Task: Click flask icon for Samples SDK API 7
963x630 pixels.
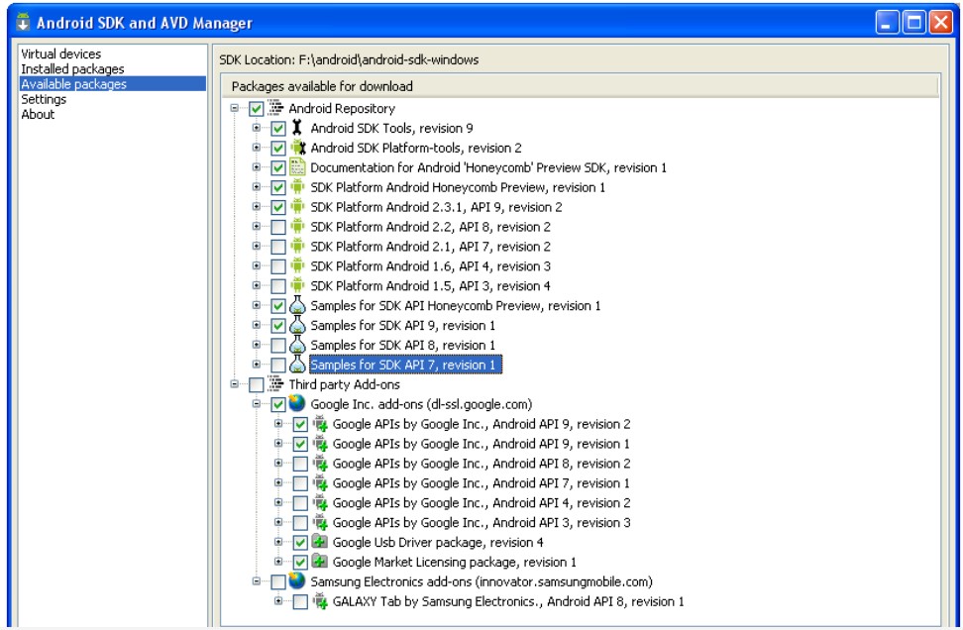Action: [x=297, y=365]
